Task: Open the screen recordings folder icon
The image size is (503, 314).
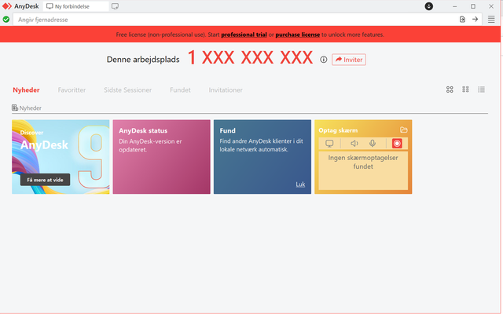Action: 403,130
